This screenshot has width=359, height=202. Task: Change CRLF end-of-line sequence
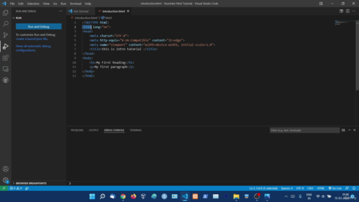click(x=310, y=189)
